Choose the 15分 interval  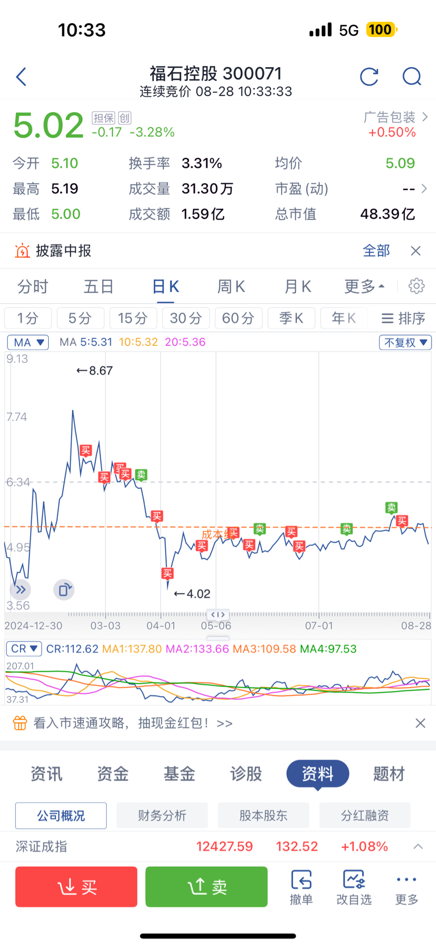pyautogui.click(x=133, y=318)
